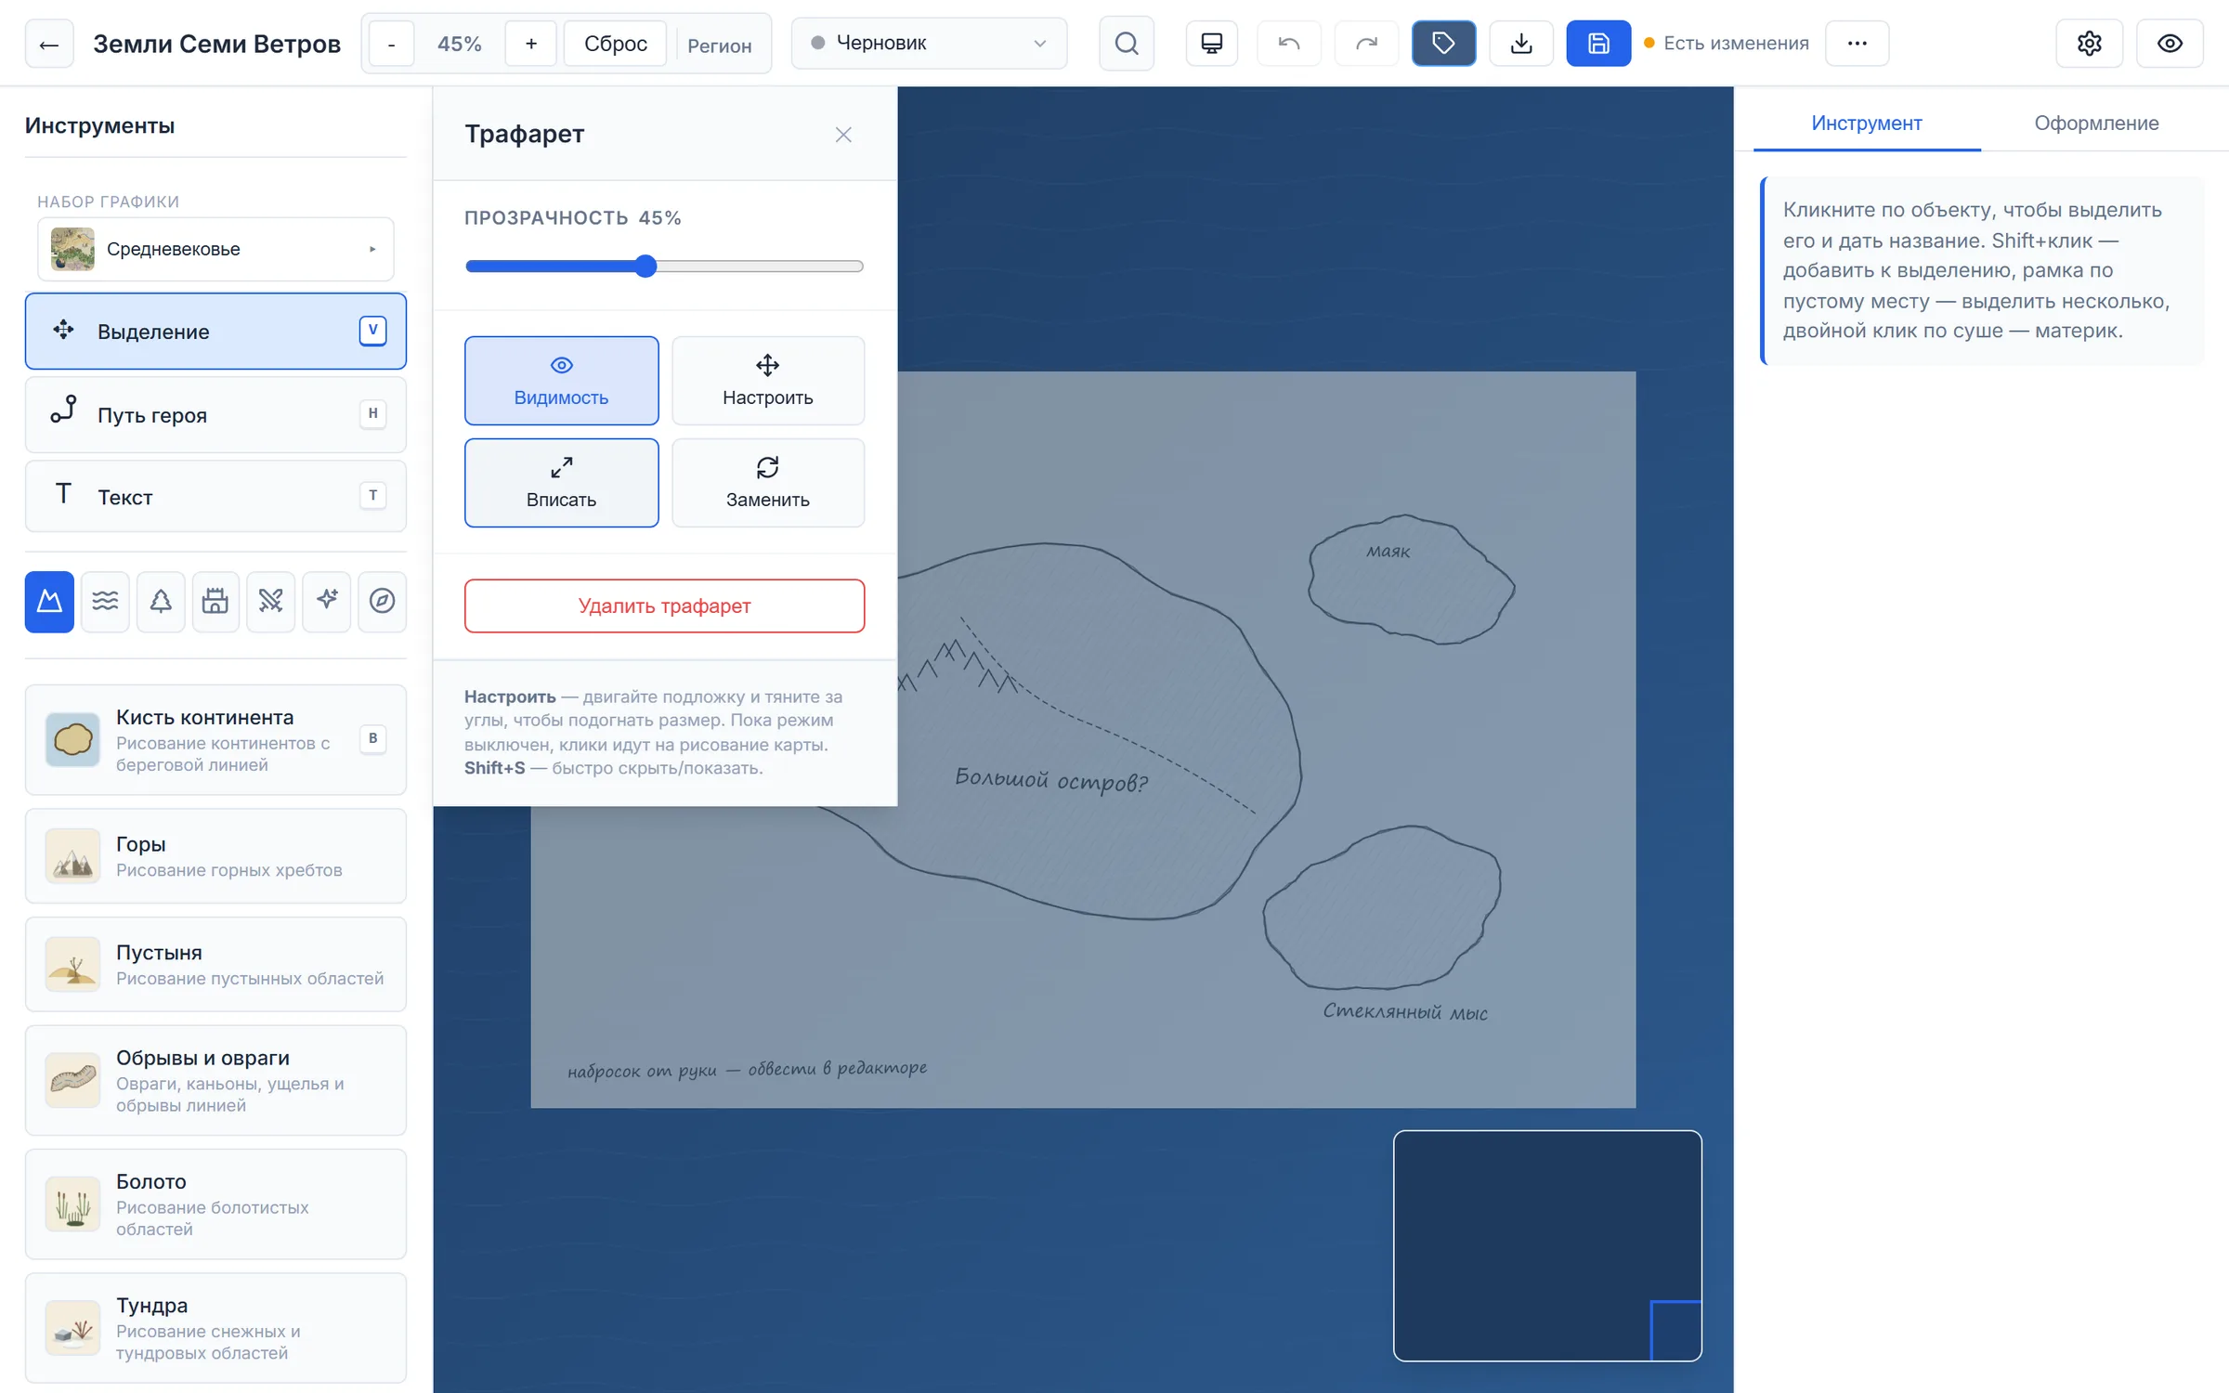Toggle stencil Видимость button
Image resolution: width=2229 pixels, height=1393 pixels.
561,381
